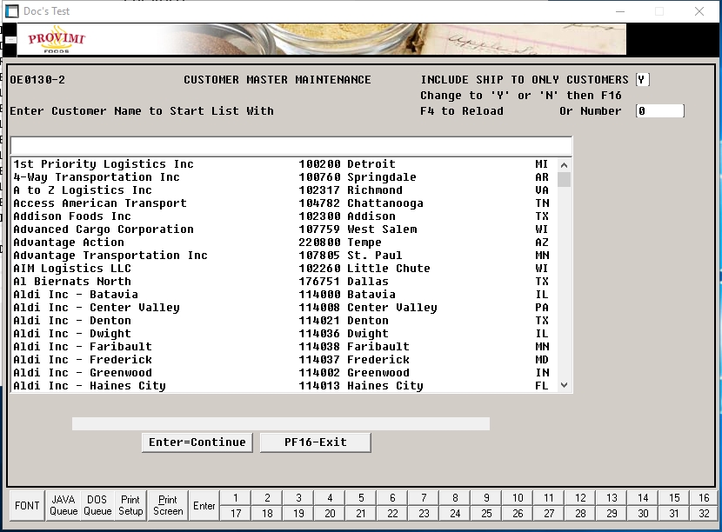Click function key 2 button
722x532 pixels.
[x=267, y=498]
